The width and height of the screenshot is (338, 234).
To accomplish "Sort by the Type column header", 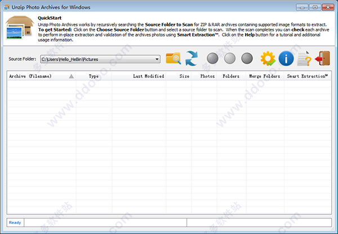I will tap(94, 76).
